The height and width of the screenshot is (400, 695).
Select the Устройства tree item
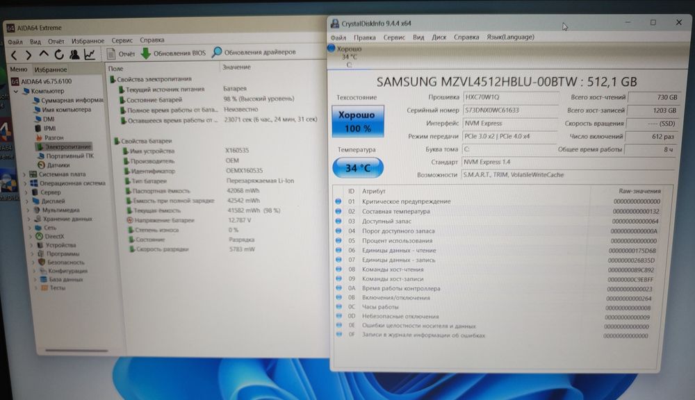click(57, 245)
